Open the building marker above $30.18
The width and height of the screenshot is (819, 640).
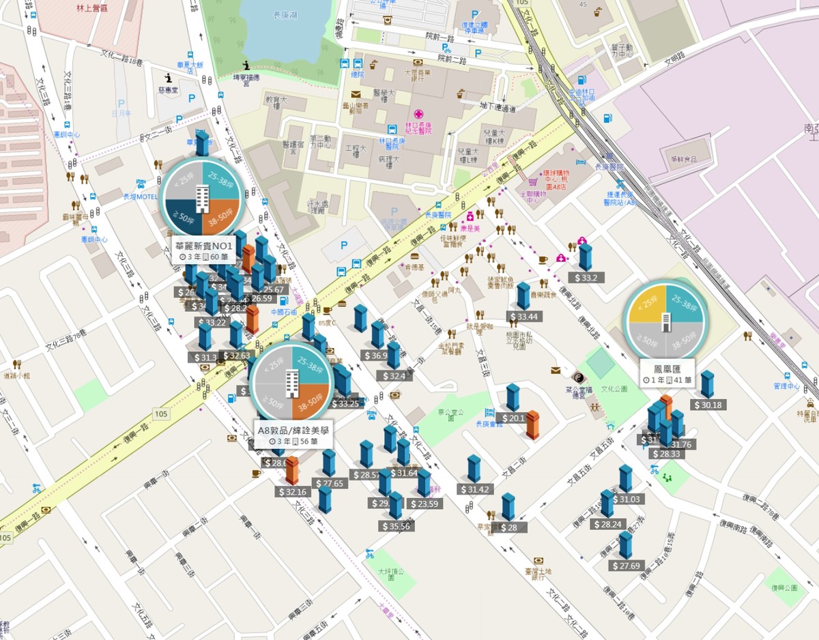(x=707, y=385)
